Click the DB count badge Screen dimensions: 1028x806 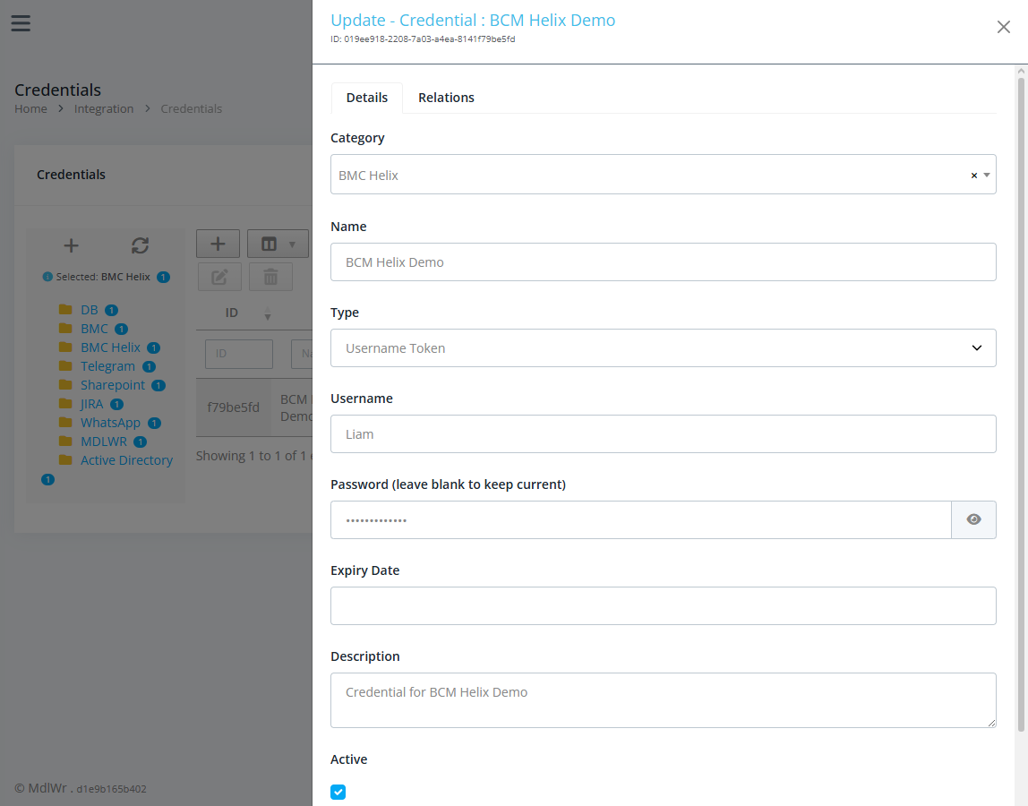pos(111,310)
